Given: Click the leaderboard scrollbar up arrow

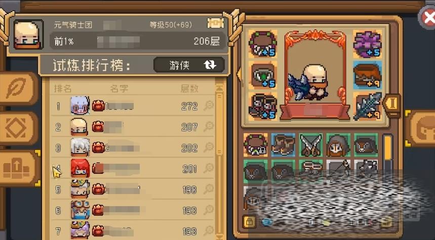Looking at the screenshot, I should [219, 88].
